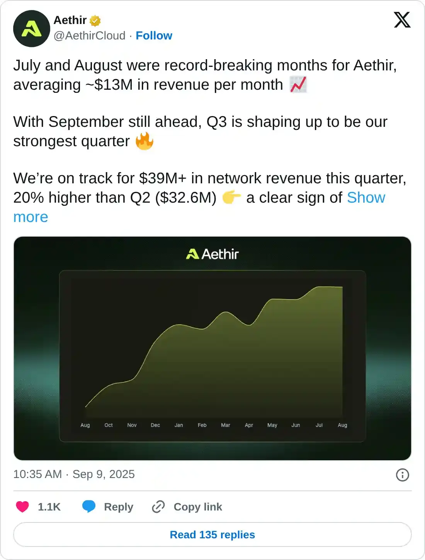Viewport: 425px width, 560px height.
Task: Click the chain-link icon for copying the link
Action: [159, 507]
